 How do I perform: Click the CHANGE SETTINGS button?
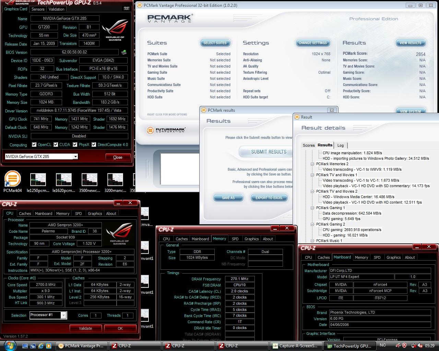point(313,43)
